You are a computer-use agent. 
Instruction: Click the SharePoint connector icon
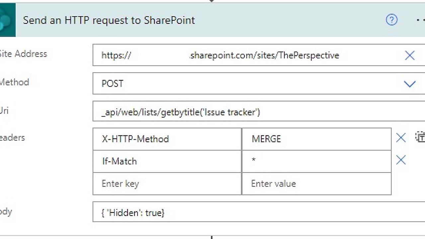[x=7, y=20]
